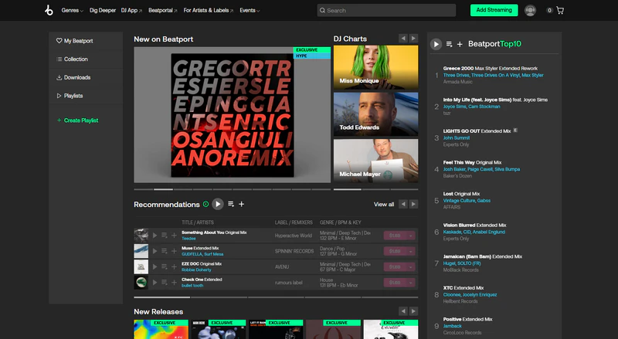618x339 pixels.
Task: Expand the Events menu
Action: coord(250,10)
